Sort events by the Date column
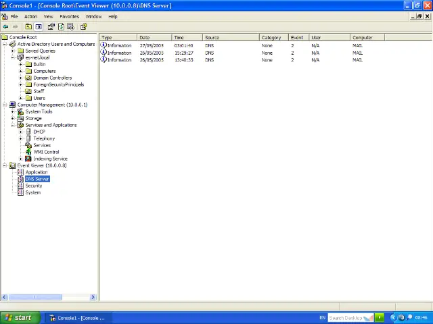The width and height of the screenshot is (433, 324). tap(154, 38)
